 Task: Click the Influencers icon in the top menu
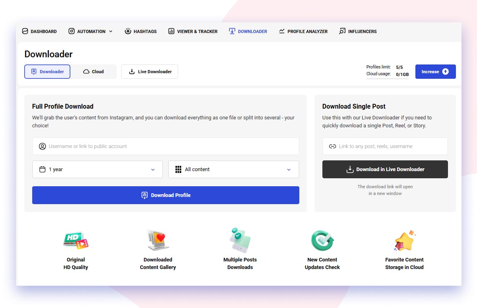pyautogui.click(x=341, y=31)
